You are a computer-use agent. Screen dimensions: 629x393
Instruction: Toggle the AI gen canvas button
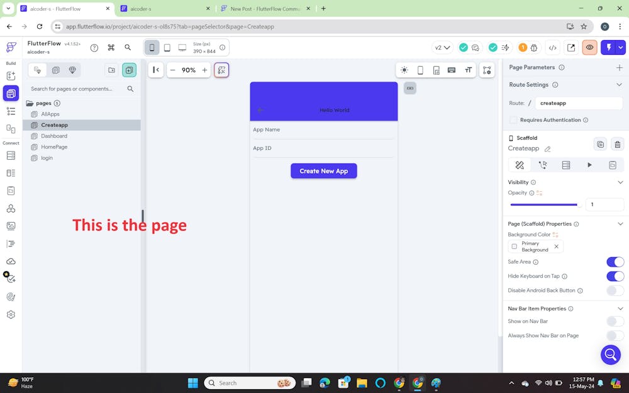tap(221, 70)
